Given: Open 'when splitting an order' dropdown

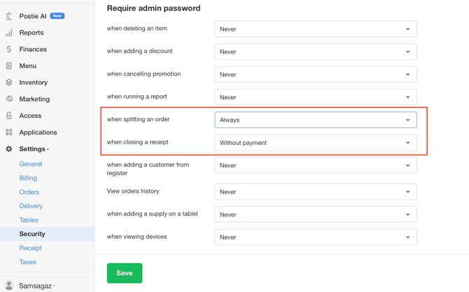Looking at the screenshot, I should [316, 120].
